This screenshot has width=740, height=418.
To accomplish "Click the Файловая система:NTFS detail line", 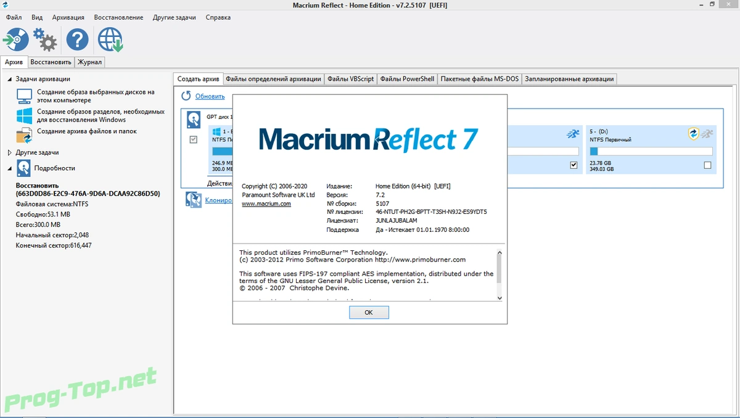I will (x=52, y=203).
